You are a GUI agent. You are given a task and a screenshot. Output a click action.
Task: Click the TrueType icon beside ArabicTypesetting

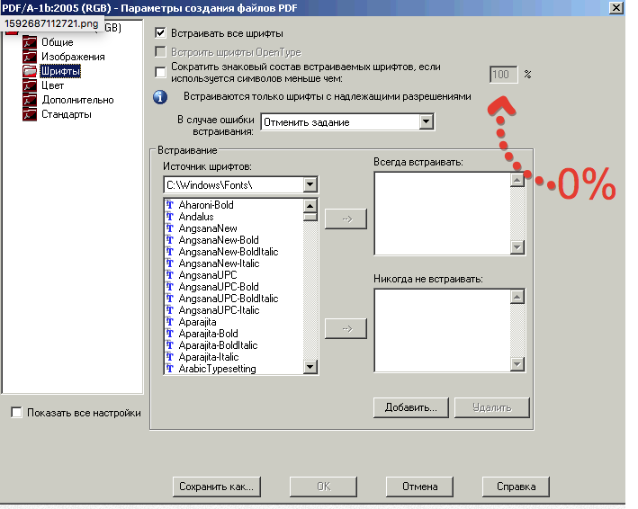(170, 369)
